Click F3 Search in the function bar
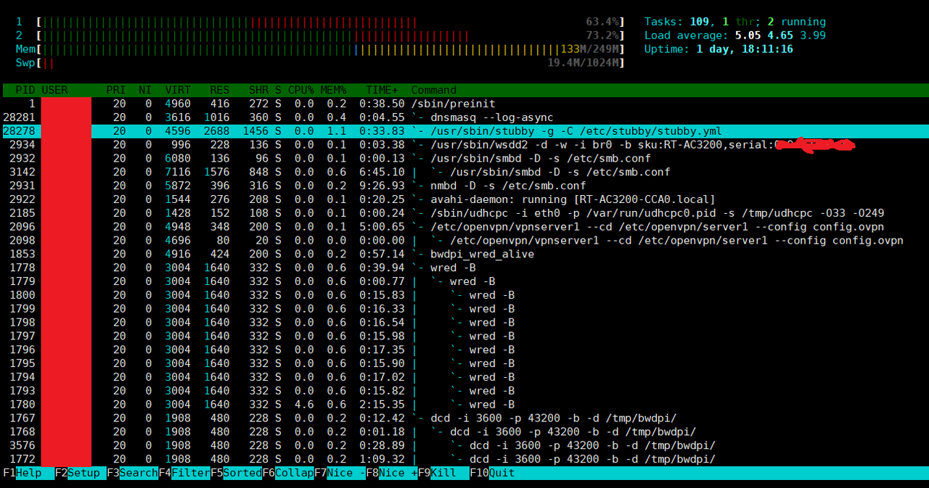This screenshot has width=929, height=488. pos(132,473)
